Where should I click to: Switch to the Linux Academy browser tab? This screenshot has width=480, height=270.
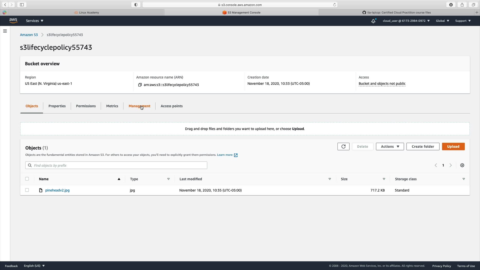[x=86, y=12]
